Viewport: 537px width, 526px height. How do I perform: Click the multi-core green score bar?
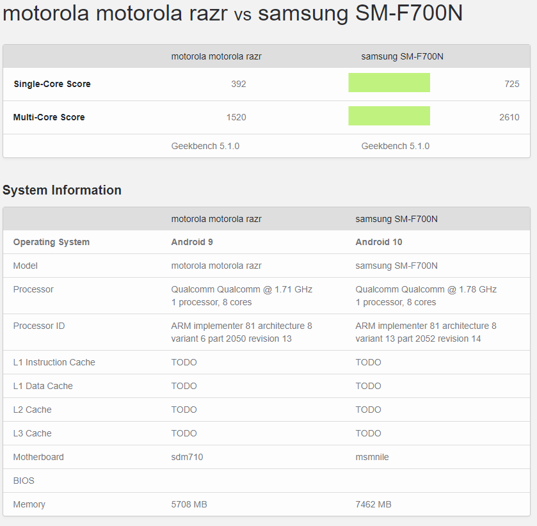point(389,116)
